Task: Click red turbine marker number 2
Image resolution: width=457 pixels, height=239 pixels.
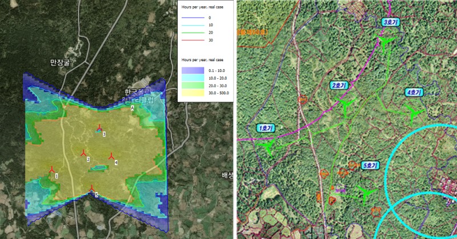Action: [x=83, y=153]
